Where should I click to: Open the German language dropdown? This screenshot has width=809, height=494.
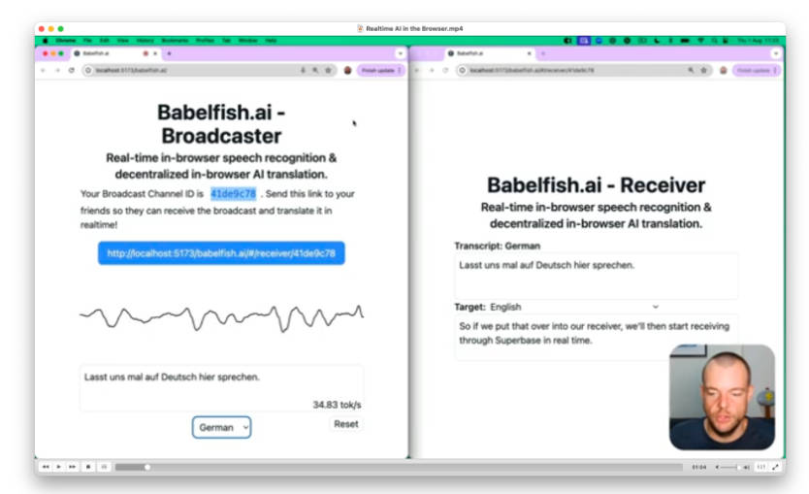(x=222, y=427)
